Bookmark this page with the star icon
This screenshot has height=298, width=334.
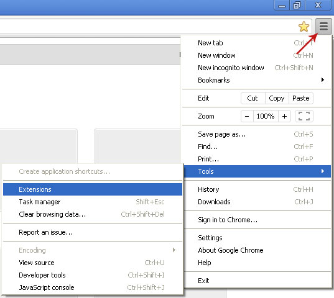[304, 27]
